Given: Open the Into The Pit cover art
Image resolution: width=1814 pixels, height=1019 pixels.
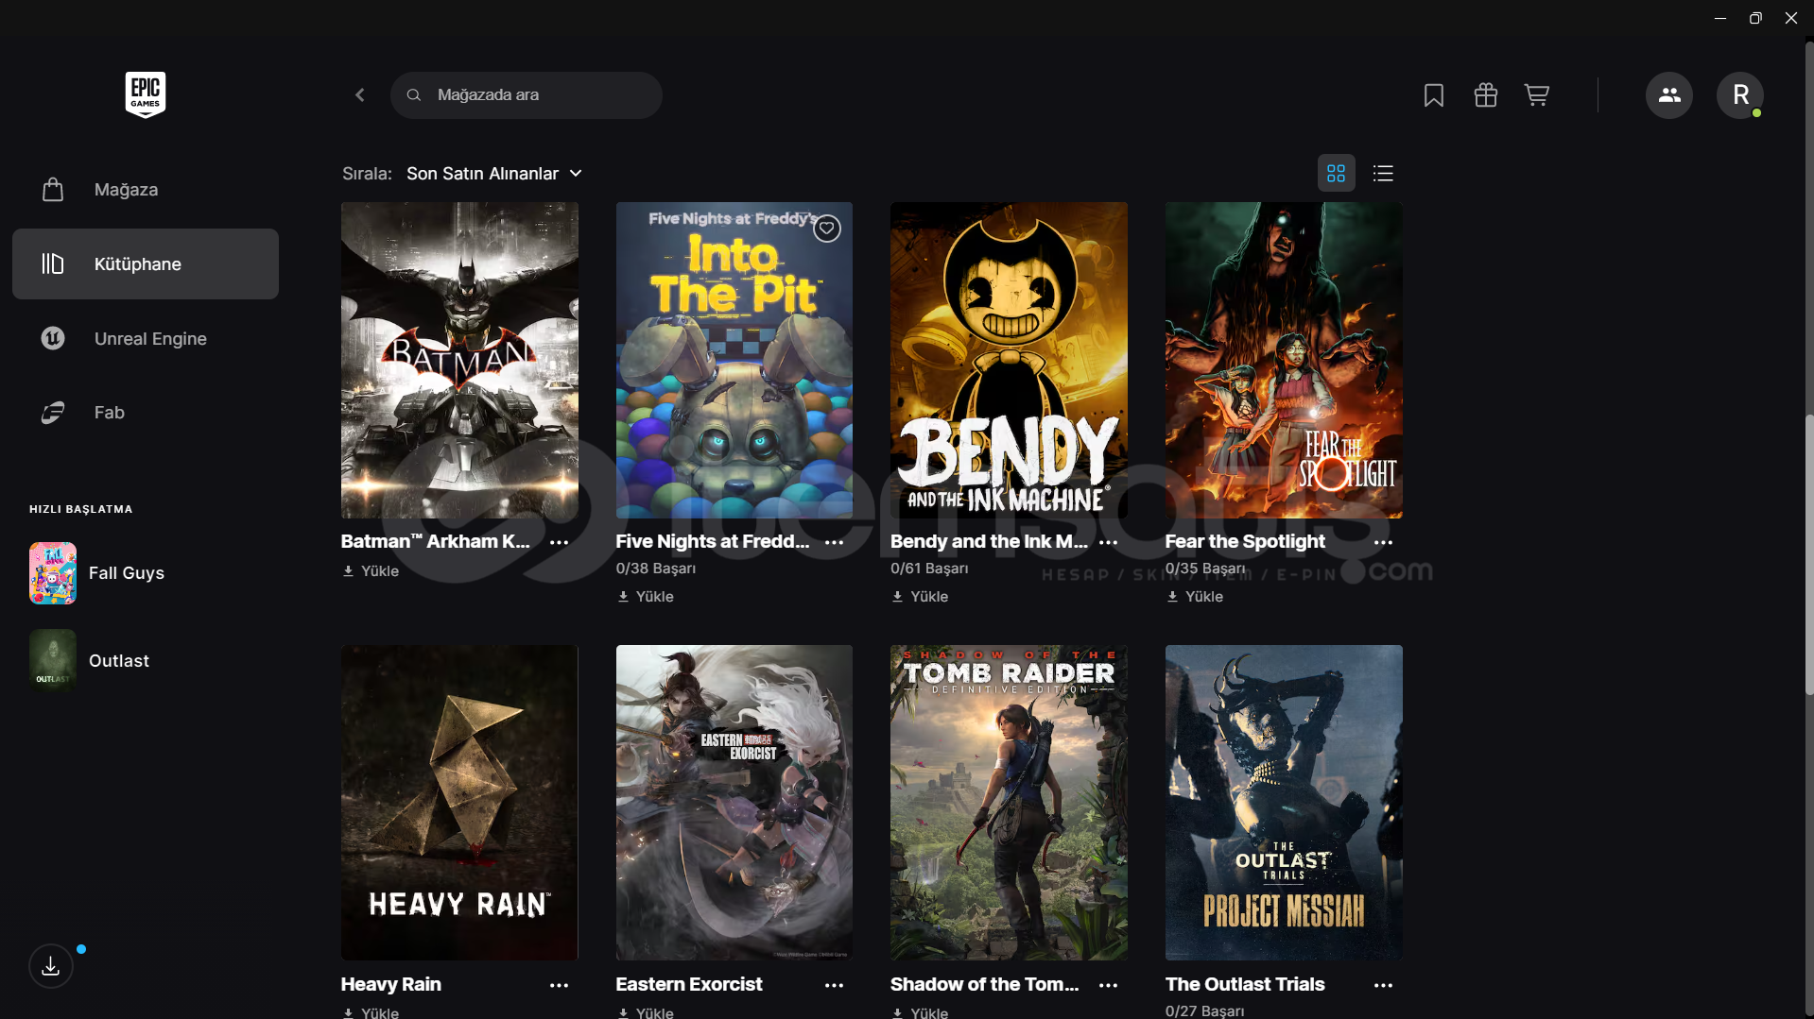Looking at the screenshot, I should [x=734, y=360].
